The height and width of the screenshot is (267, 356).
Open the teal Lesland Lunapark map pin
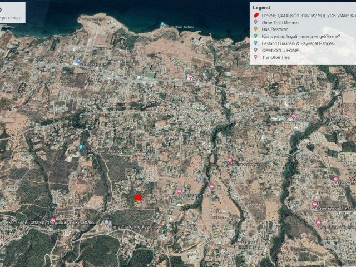coord(81,147)
